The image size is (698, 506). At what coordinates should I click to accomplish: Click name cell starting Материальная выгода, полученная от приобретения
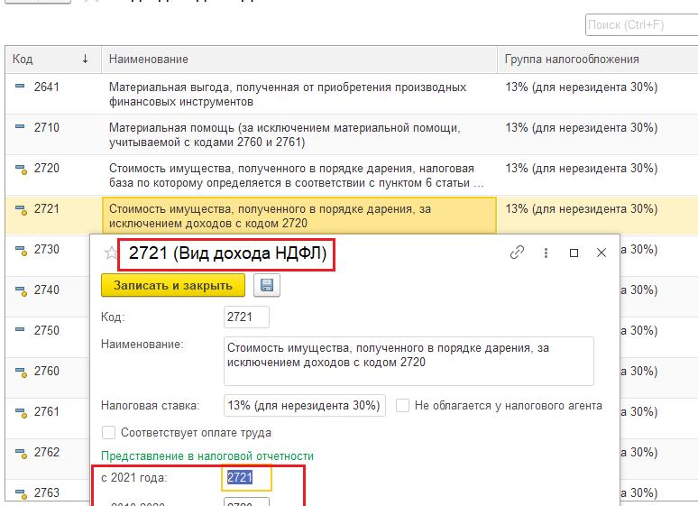[x=299, y=94]
